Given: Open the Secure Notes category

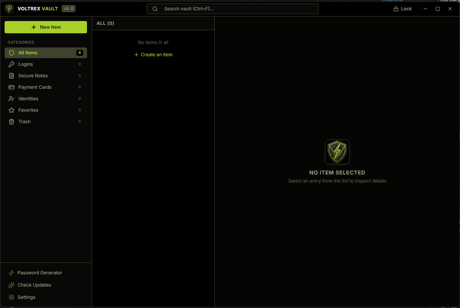Looking at the screenshot, I should [x=46, y=76].
